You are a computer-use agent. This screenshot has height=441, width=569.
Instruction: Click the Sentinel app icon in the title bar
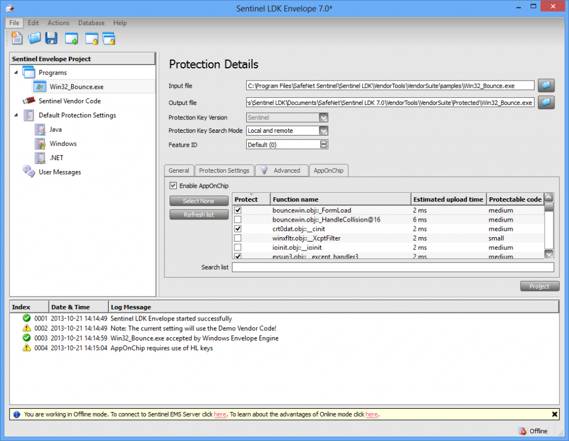(10, 8)
